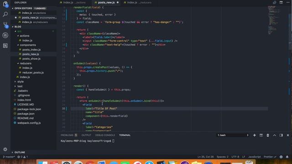The width and height of the screenshot is (292, 164).
Task: Collapse the reducers folder
Action: click(x=18, y=63)
